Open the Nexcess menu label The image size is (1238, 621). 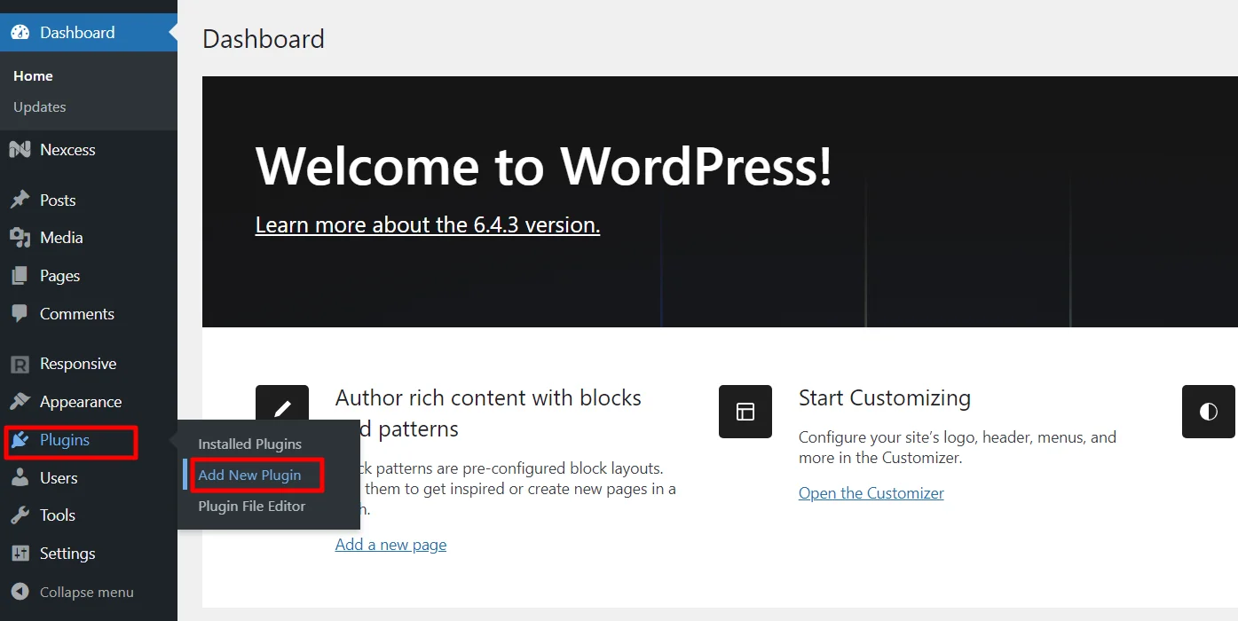67,150
